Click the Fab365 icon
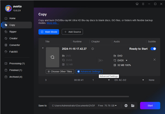The height and width of the screenshot is (114, 165). click(x=6, y=52)
